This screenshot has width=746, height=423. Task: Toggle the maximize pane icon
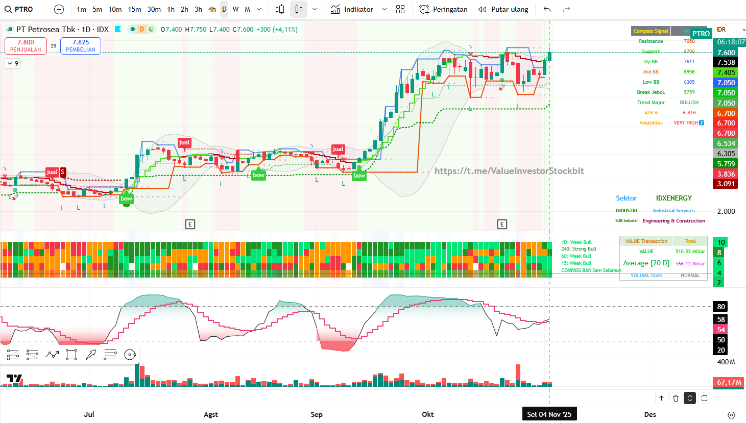704,398
